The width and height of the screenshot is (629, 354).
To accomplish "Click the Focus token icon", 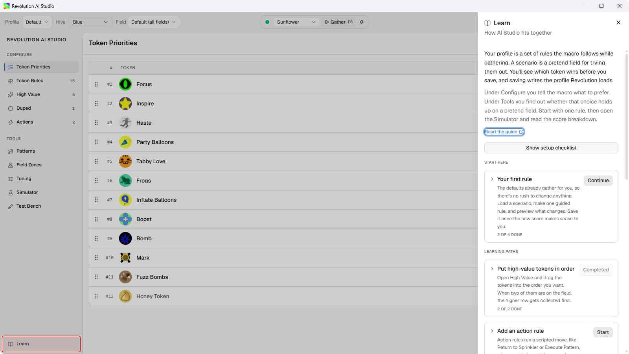I will click(125, 84).
